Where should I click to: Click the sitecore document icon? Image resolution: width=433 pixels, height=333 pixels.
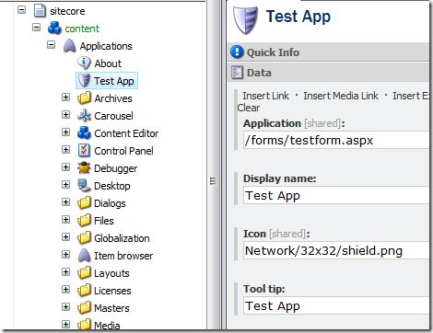pos(40,10)
